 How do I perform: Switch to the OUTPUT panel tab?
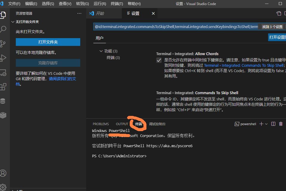[122, 124]
